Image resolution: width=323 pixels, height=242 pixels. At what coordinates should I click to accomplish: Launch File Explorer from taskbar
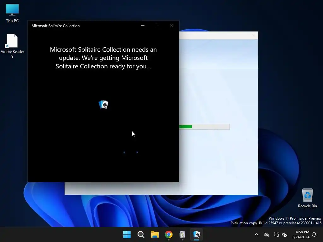155,234
